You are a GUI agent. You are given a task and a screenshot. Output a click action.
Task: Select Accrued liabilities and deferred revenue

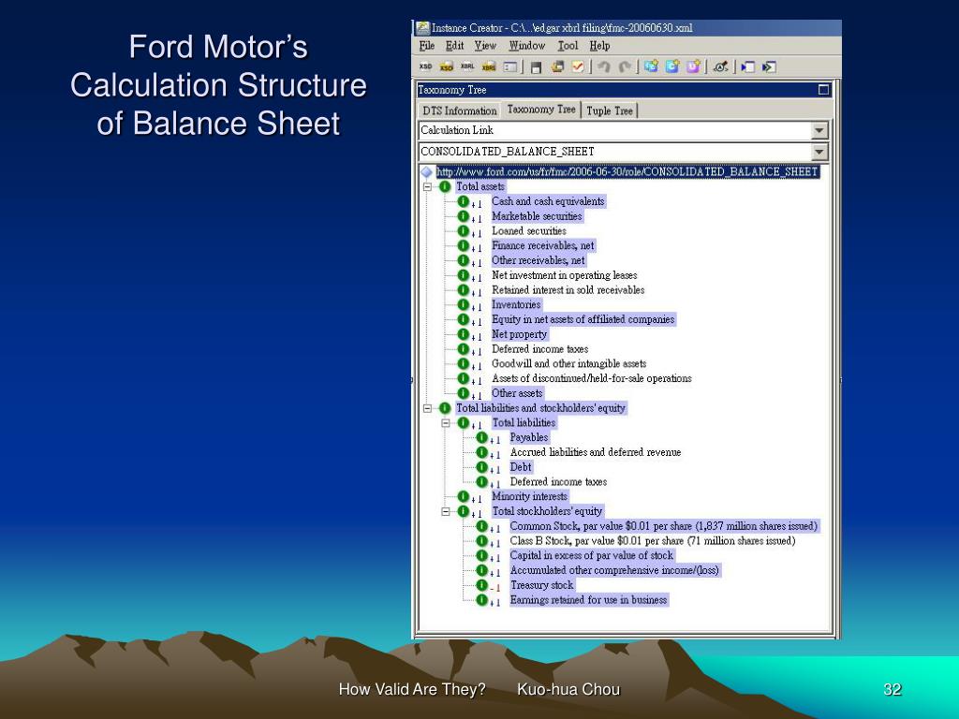[596, 452]
